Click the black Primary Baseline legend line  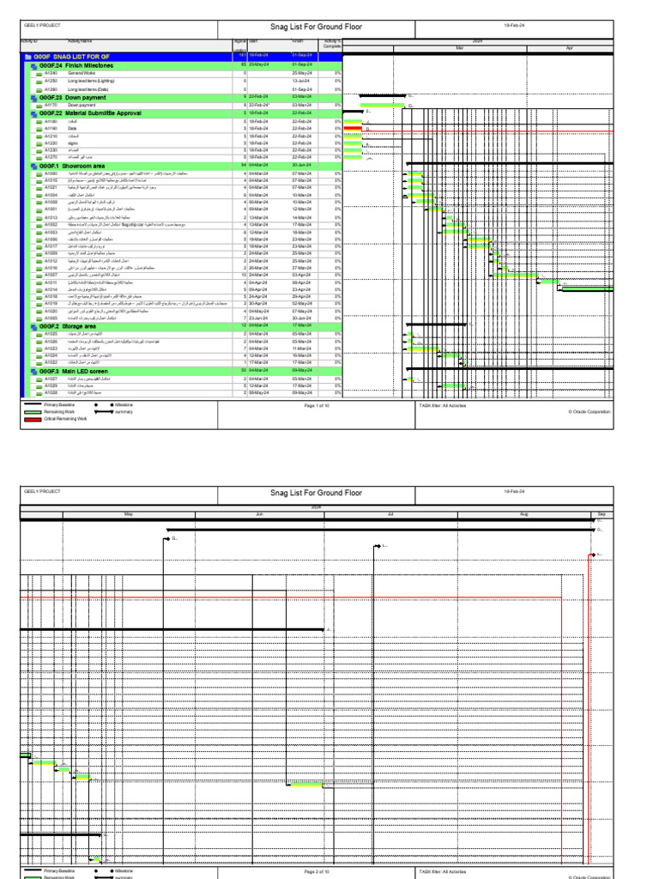(33, 405)
